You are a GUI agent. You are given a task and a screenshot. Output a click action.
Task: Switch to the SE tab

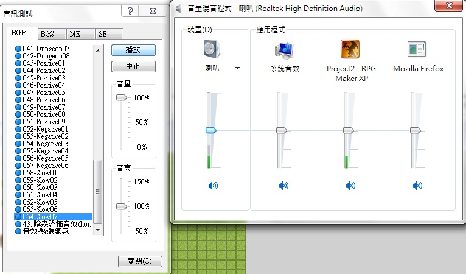pos(109,34)
